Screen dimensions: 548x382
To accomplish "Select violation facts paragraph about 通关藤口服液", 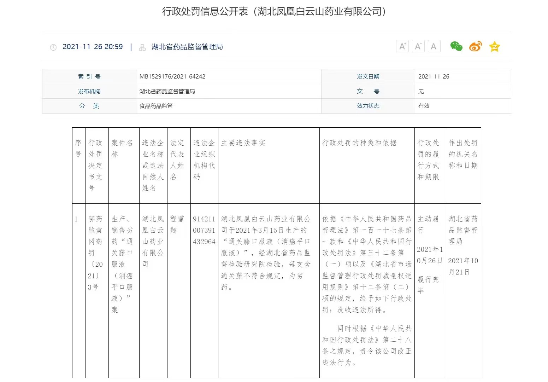I will [x=266, y=253].
